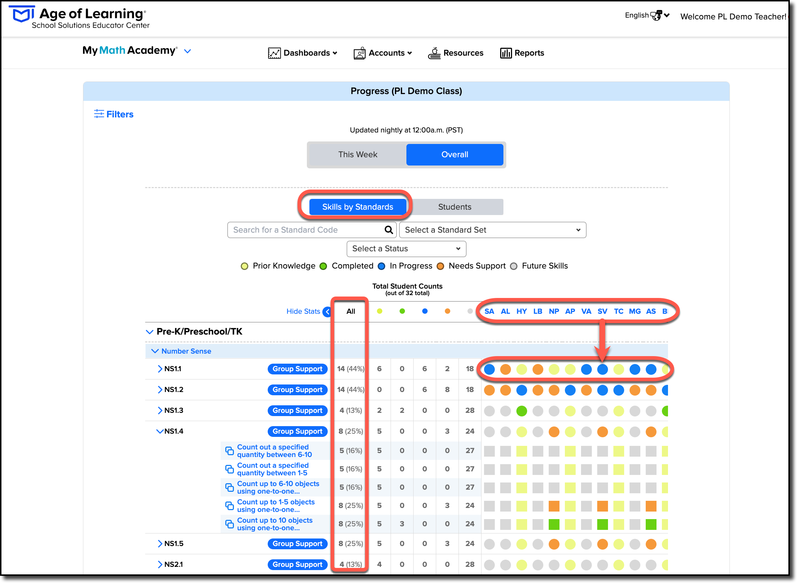The image size is (797, 583).
Task: Click Group Support for NS1.1
Action: point(298,369)
